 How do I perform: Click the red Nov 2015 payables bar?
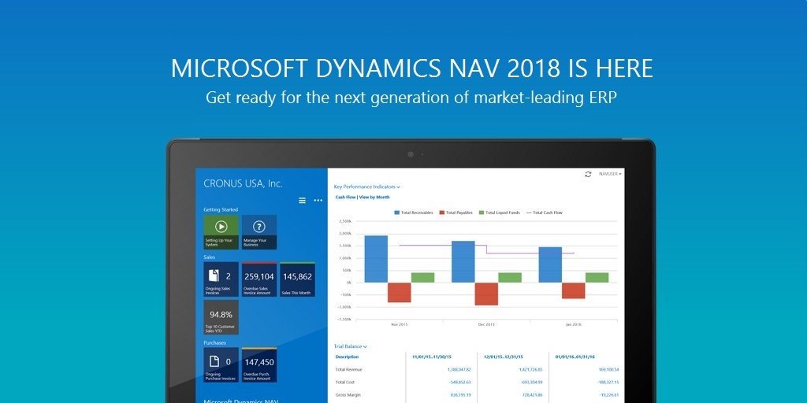pyautogui.click(x=400, y=293)
